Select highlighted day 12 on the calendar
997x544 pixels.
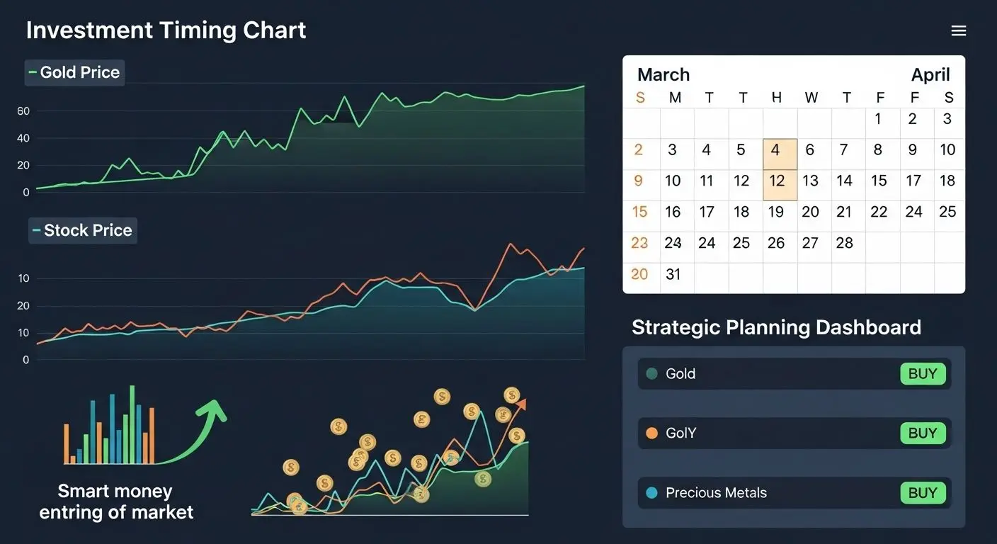[x=777, y=181]
